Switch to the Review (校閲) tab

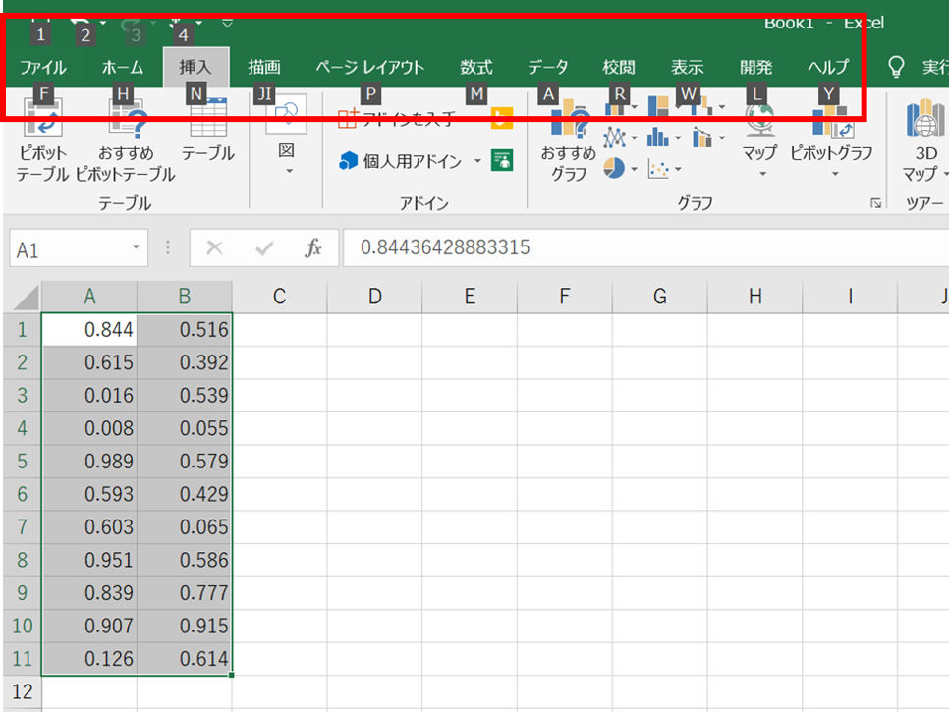(619, 67)
